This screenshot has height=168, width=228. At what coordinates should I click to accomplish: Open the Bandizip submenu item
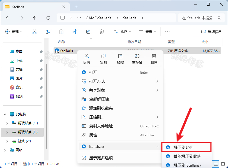120,146
